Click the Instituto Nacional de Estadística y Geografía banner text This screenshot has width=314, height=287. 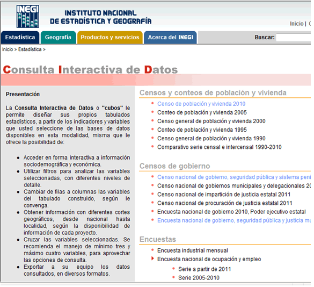click(100, 17)
